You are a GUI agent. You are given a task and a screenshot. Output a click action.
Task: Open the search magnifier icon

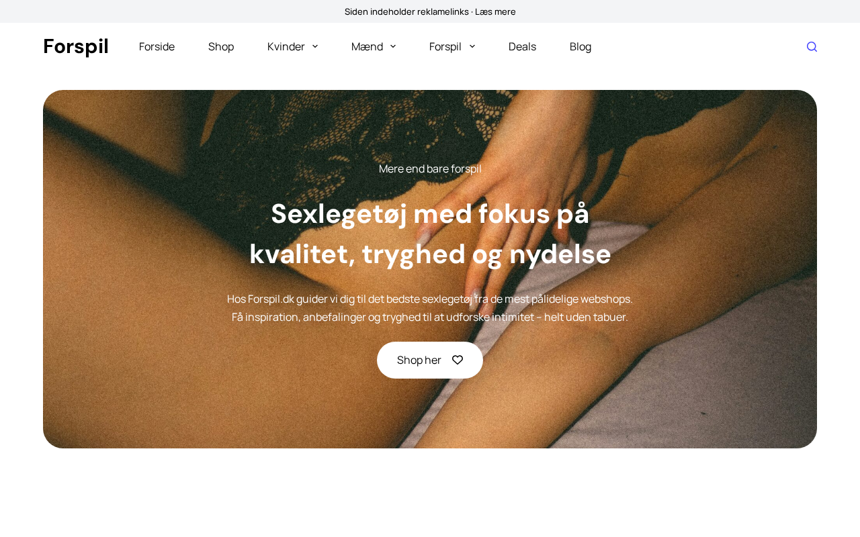[812, 46]
